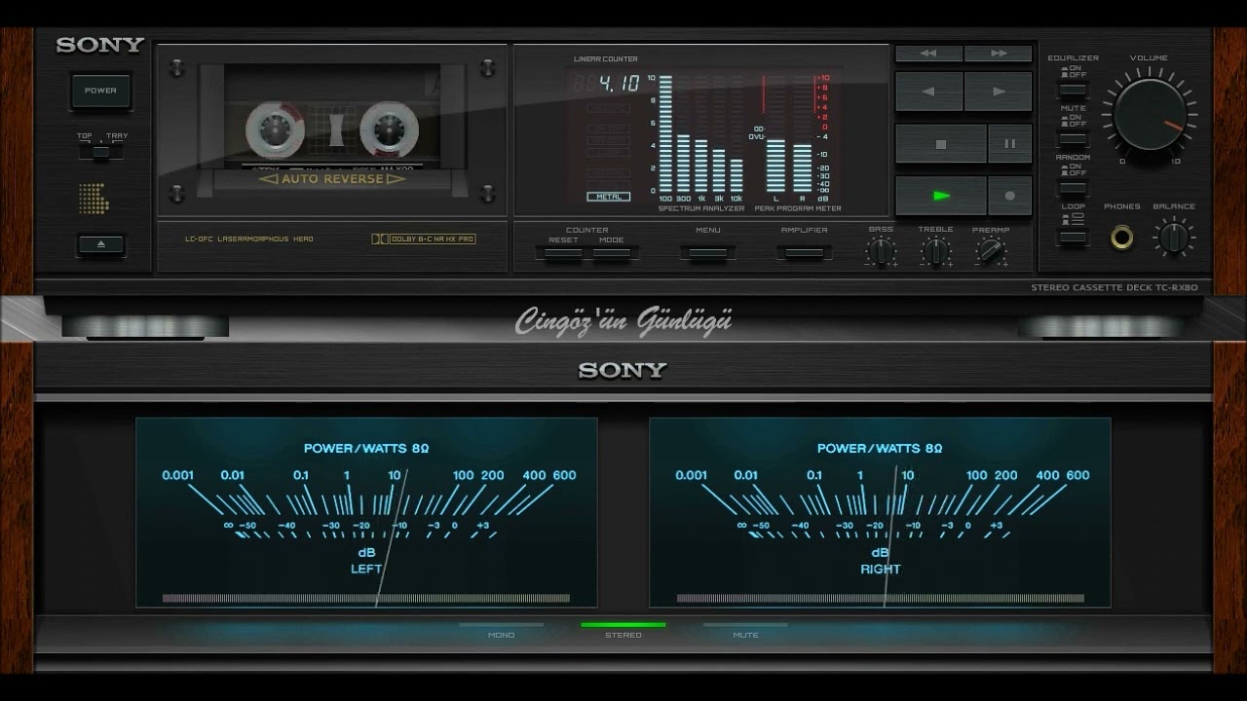Click the cassette tape in the window

pos(332,130)
